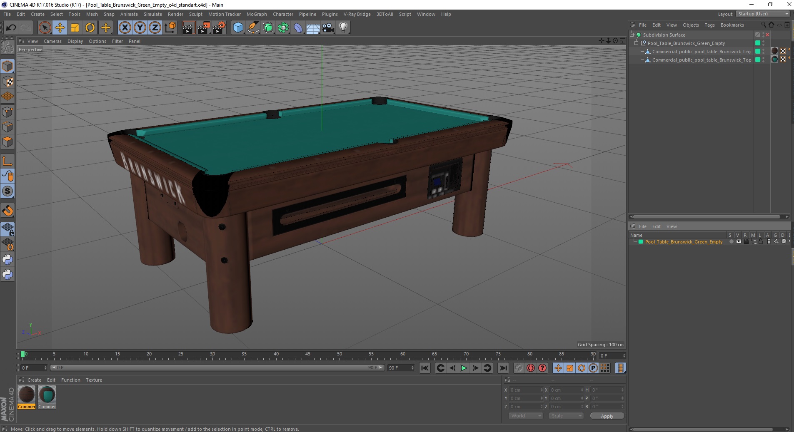794x432 pixels.
Task: Open the spline Pen tool
Action: (253, 28)
